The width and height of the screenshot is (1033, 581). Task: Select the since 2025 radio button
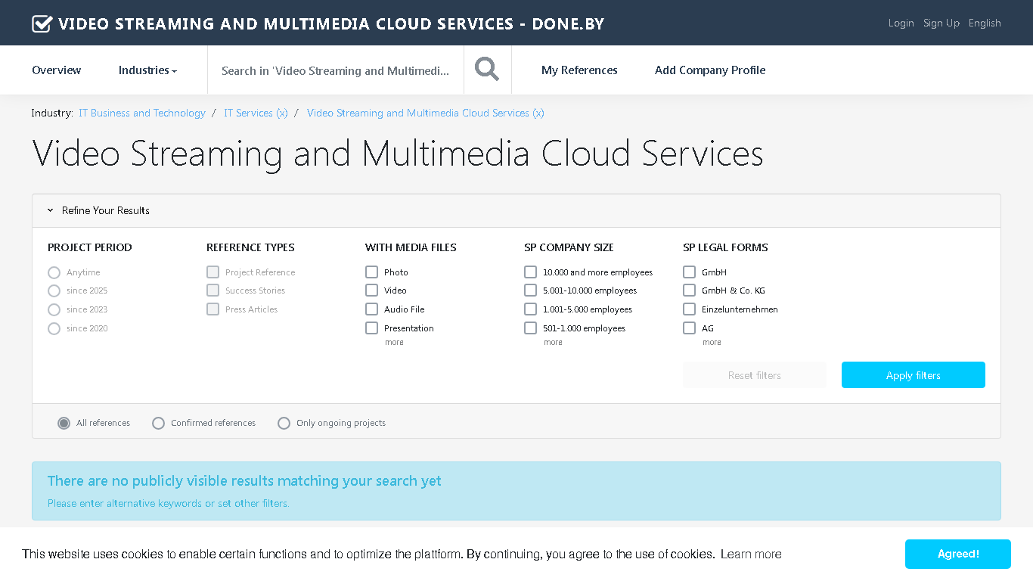click(54, 290)
